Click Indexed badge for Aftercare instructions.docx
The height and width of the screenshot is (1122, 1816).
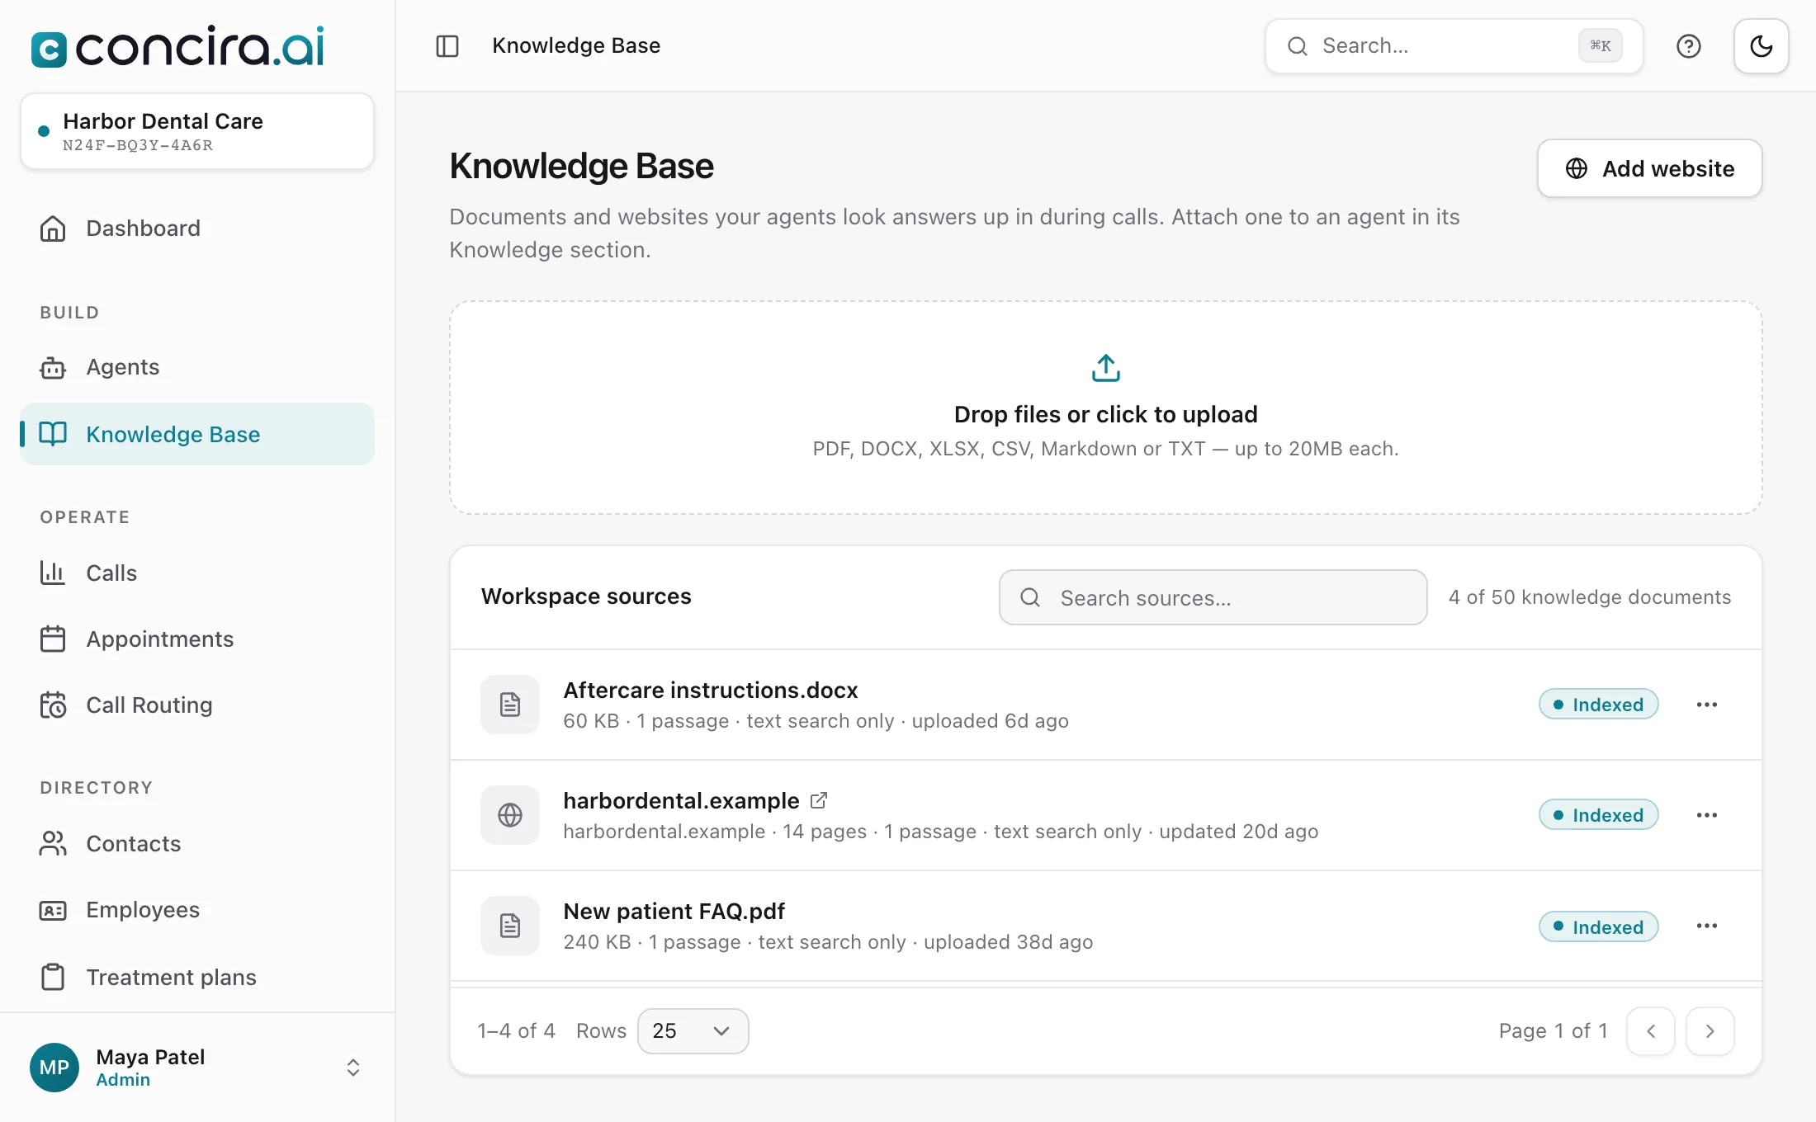pos(1599,705)
